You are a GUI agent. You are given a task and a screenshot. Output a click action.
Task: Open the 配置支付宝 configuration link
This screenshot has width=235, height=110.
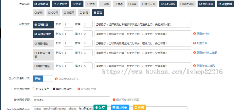click(x=203, y=34)
